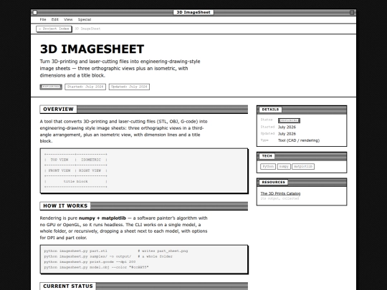Click the Started value 'July 2026' in Details
Image resolution: width=387 pixels, height=290 pixels.
coord(287,127)
